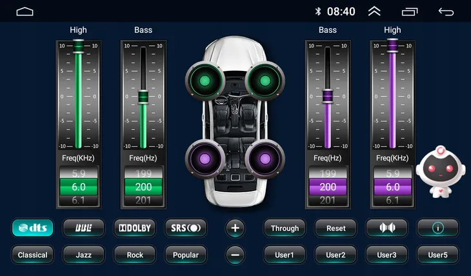
Task: Load the User3 custom preset
Action: [387, 255]
